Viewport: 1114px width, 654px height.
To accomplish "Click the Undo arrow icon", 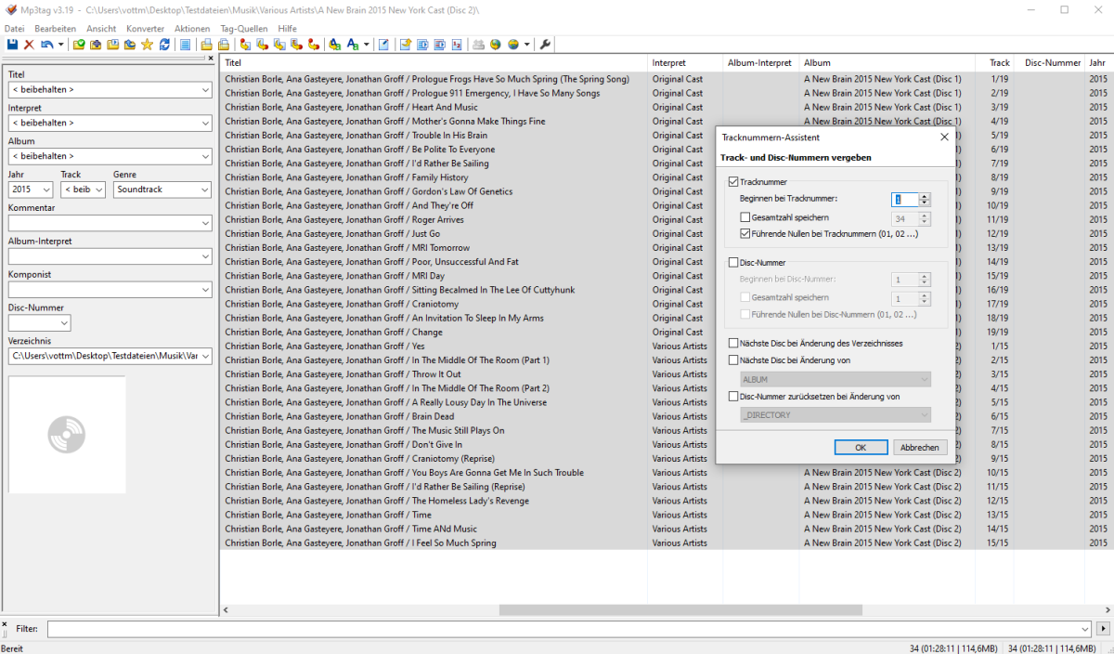I will tap(46, 45).
